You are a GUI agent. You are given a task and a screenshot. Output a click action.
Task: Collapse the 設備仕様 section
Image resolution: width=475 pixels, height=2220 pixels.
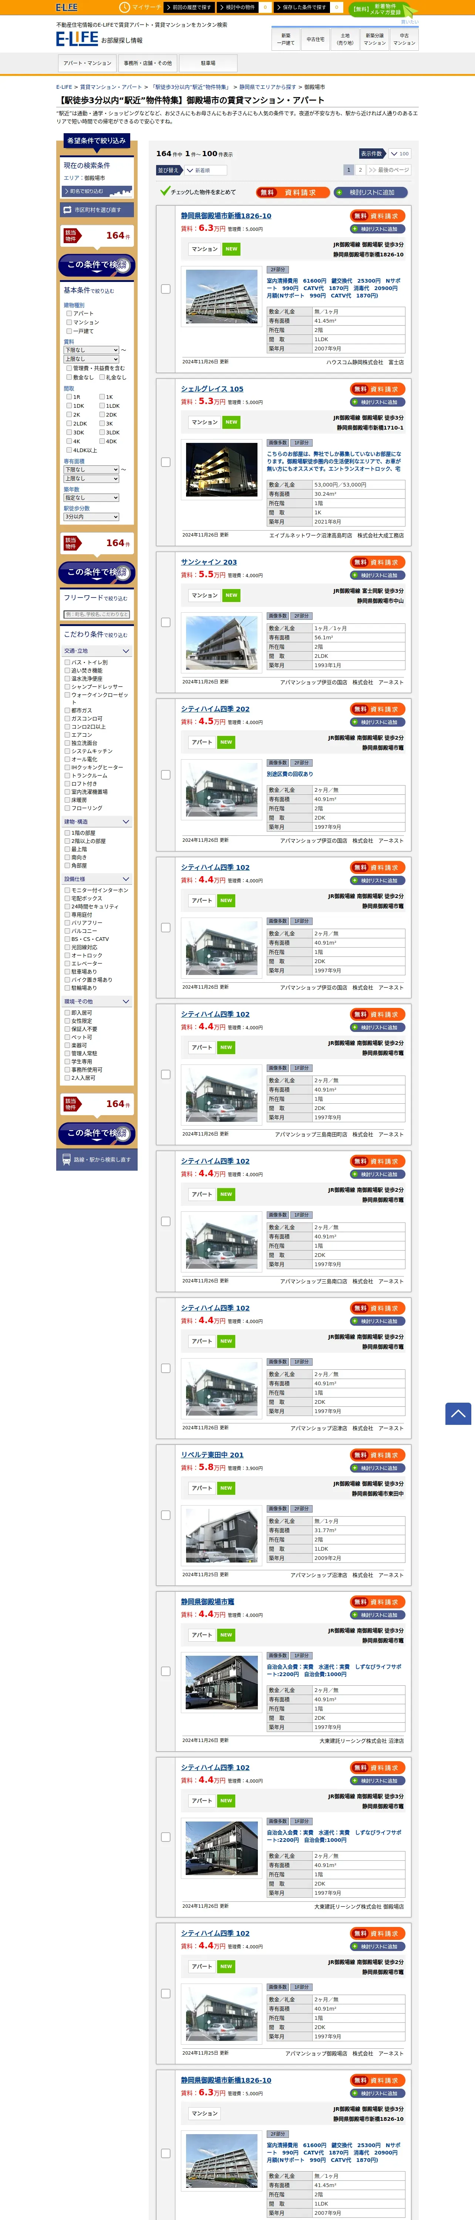point(97,879)
